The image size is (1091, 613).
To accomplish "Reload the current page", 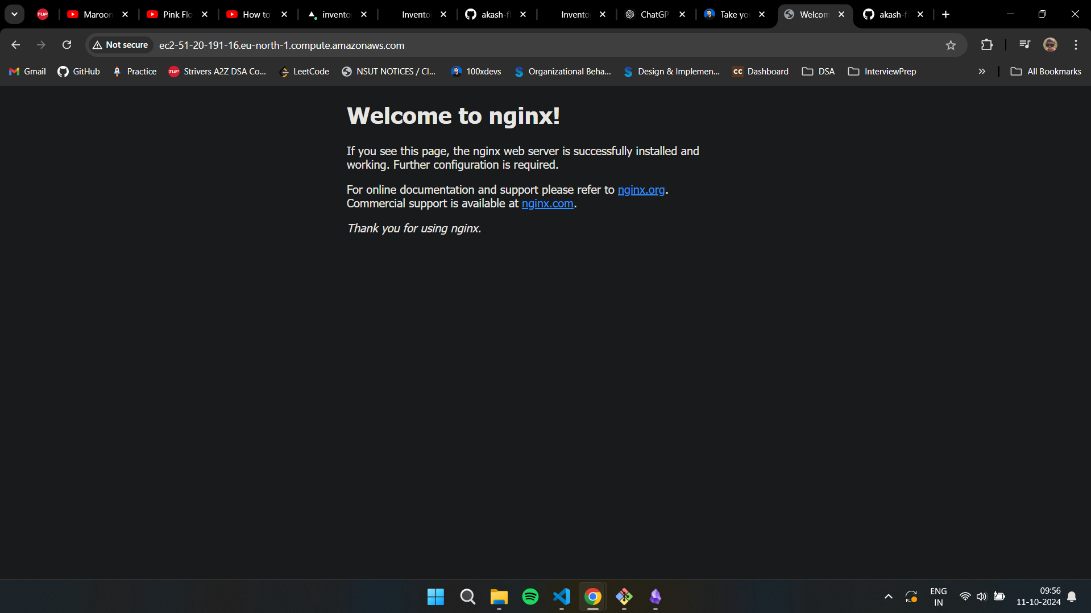I will click(67, 44).
